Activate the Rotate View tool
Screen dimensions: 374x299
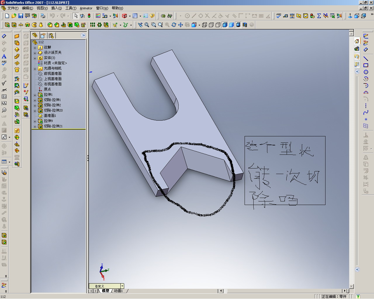(174, 25)
